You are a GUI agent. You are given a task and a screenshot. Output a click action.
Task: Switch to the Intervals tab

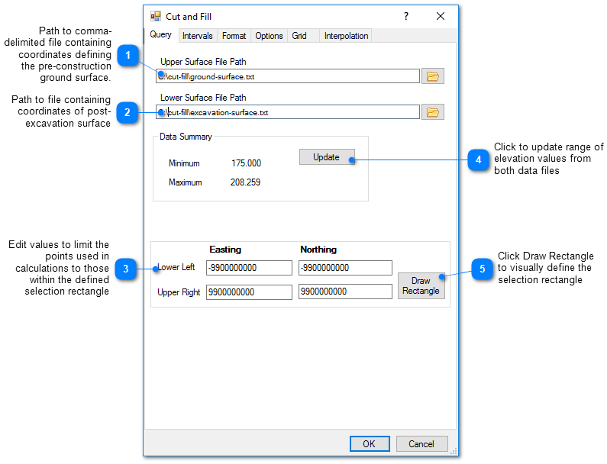(197, 36)
